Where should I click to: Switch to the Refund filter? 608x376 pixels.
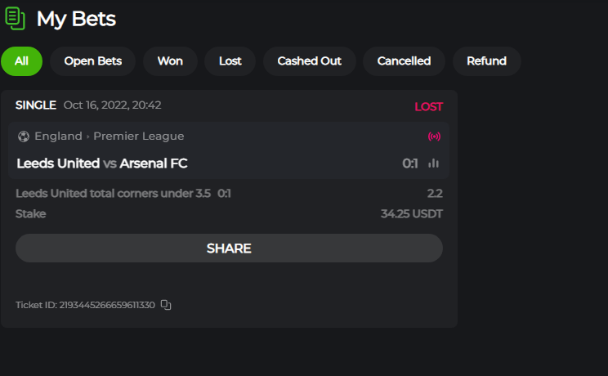tap(486, 61)
